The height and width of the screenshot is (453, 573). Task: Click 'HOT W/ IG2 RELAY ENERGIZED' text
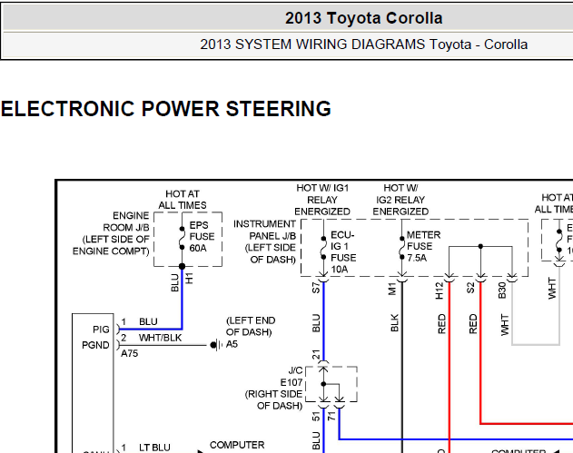point(400,200)
